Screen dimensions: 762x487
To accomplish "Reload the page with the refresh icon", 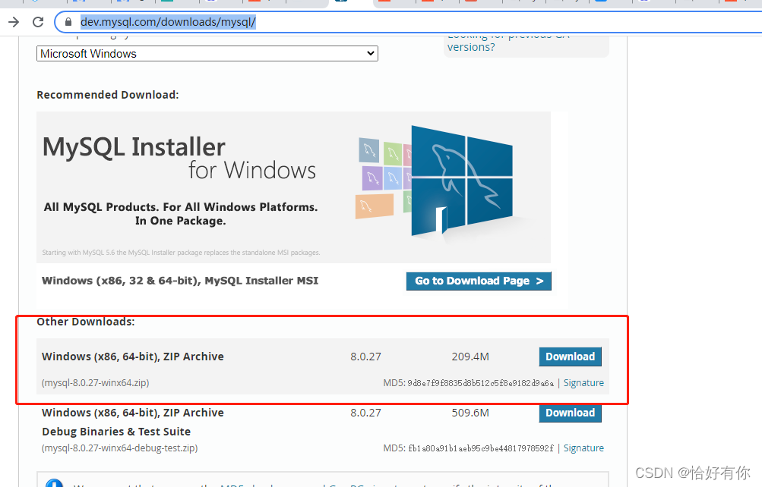I will (38, 22).
